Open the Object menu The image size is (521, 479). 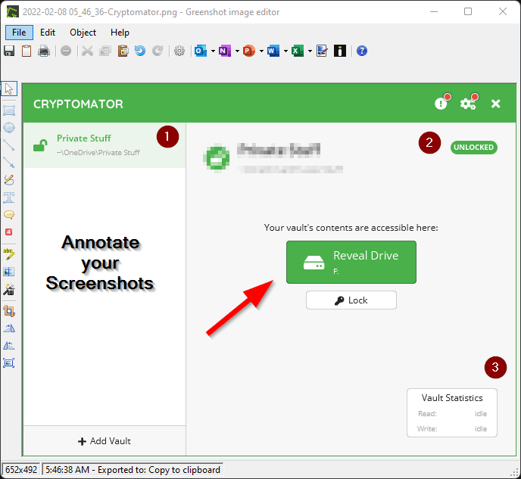(83, 33)
